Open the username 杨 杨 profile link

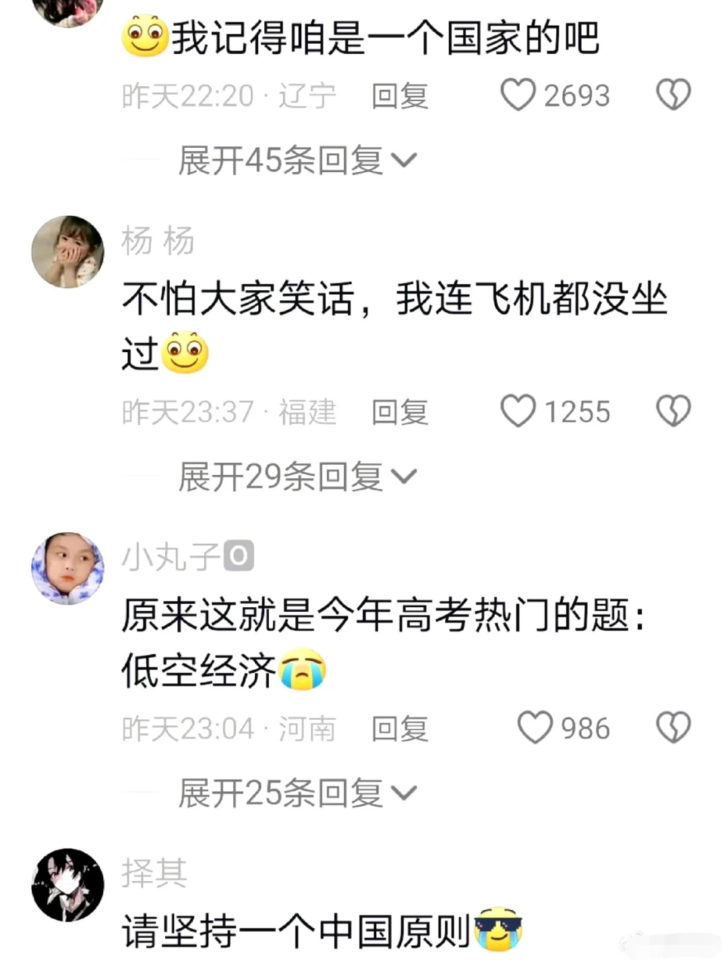click(x=158, y=240)
